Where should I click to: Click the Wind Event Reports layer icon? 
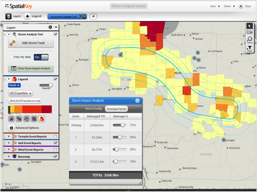pos(14,150)
